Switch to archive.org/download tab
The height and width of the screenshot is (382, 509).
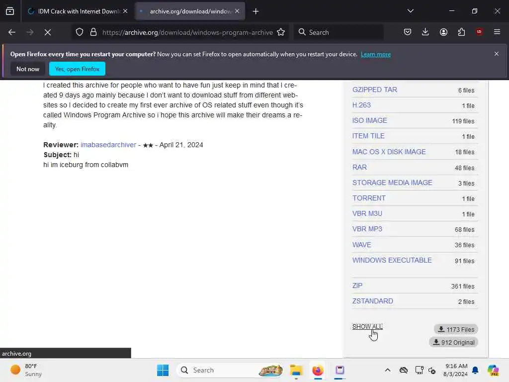189,11
